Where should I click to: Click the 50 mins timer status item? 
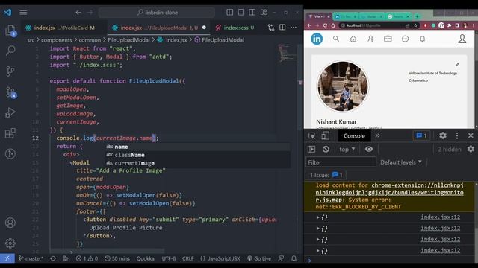pos(117,258)
